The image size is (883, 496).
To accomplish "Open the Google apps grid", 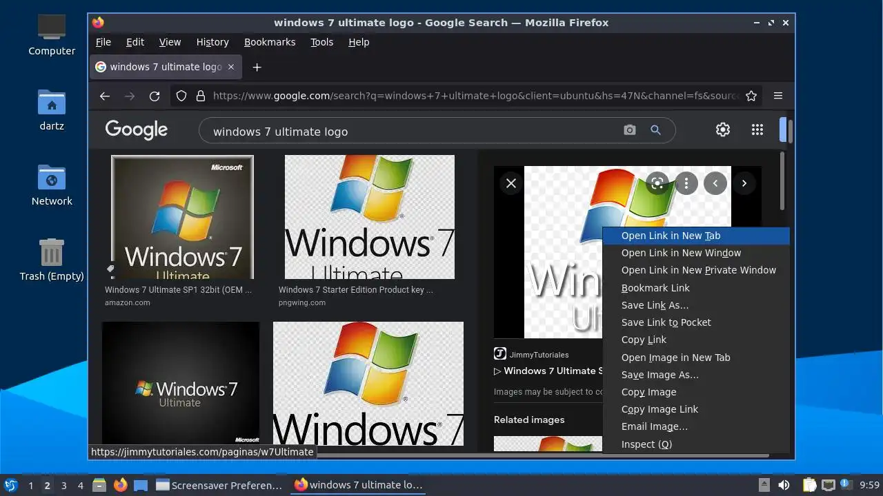I will [x=757, y=130].
